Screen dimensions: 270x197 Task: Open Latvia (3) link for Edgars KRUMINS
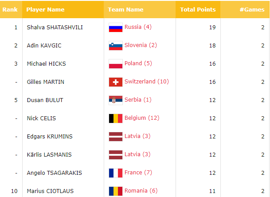pyautogui.click(x=137, y=136)
